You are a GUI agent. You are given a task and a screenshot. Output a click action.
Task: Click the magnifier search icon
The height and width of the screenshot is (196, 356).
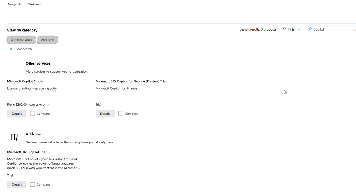[310, 29]
